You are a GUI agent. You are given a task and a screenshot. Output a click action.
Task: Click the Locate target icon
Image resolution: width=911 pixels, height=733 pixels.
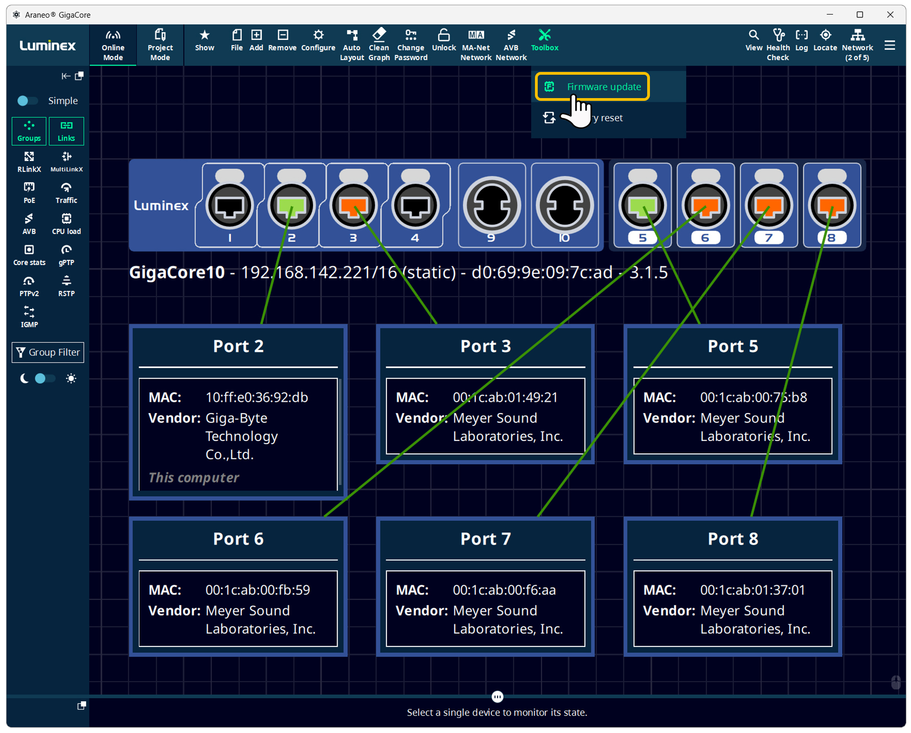click(825, 40)
